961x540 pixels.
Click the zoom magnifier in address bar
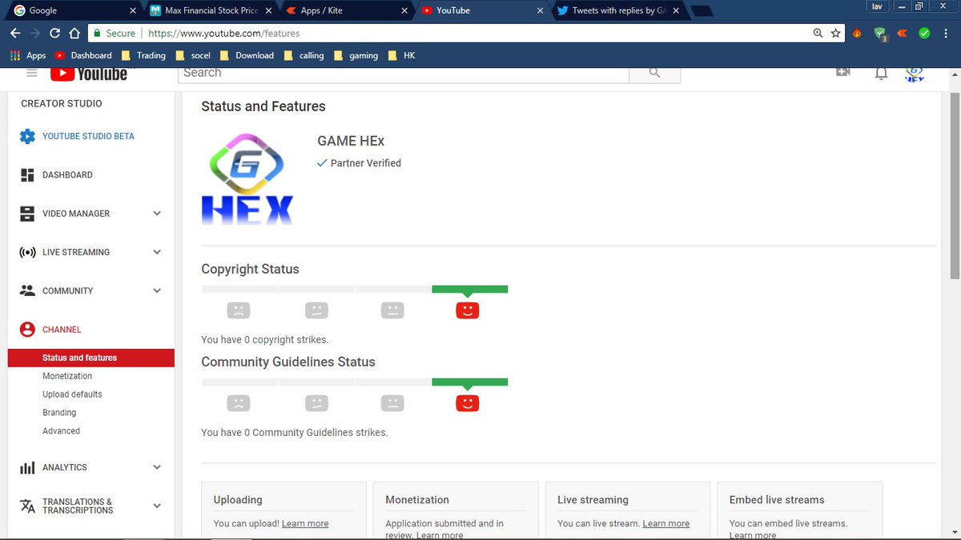[x=818, y=34]
